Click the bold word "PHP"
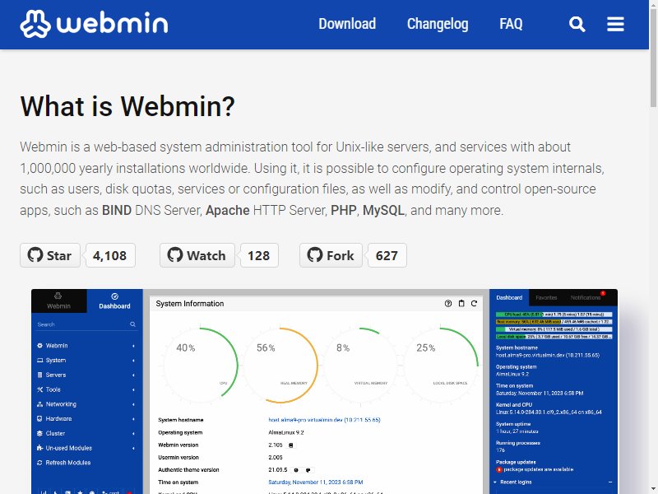This screenshot has height=494, width=658. pyautogui.click(x=343, y=210)
